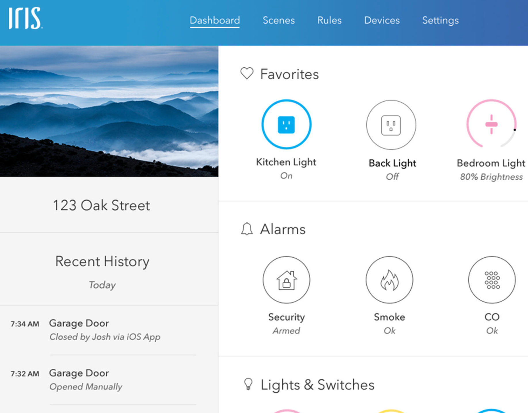Click the Security Armed status text
528x413 pixels.
pos(286,331)
